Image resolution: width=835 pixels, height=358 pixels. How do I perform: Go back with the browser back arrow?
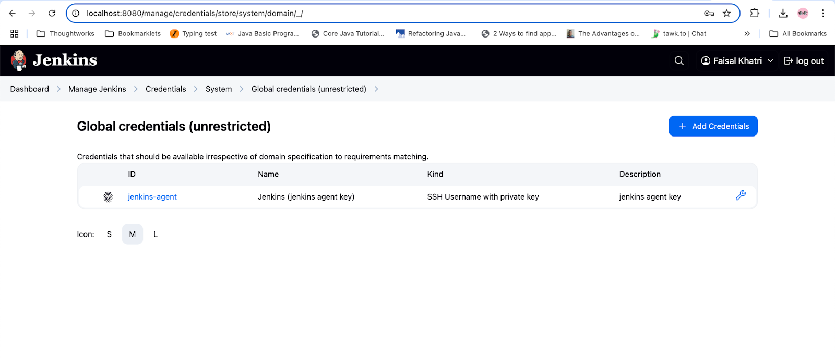[x=13, y=13]
